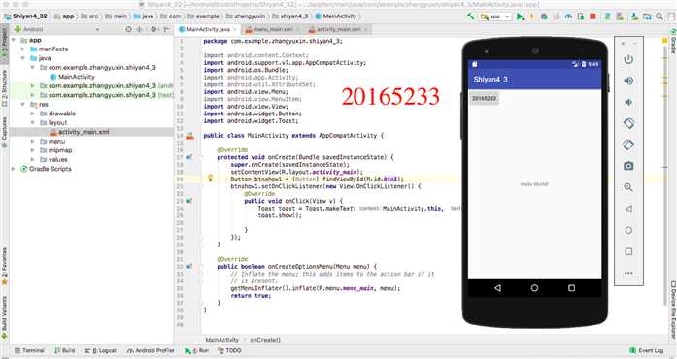677x359 pixels.
Task: Open the app run configuration dropdown
Action: [x=495, y=16]
